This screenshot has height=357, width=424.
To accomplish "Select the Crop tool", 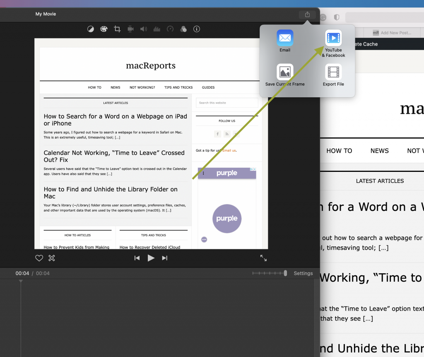I will point(117,29).
